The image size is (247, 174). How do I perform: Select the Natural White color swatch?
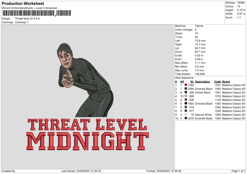point(186,114)
